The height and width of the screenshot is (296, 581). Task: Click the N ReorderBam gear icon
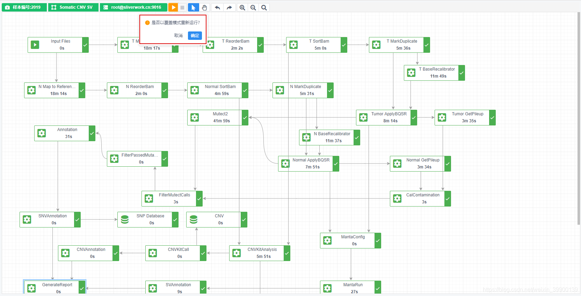tap(114, 90)
